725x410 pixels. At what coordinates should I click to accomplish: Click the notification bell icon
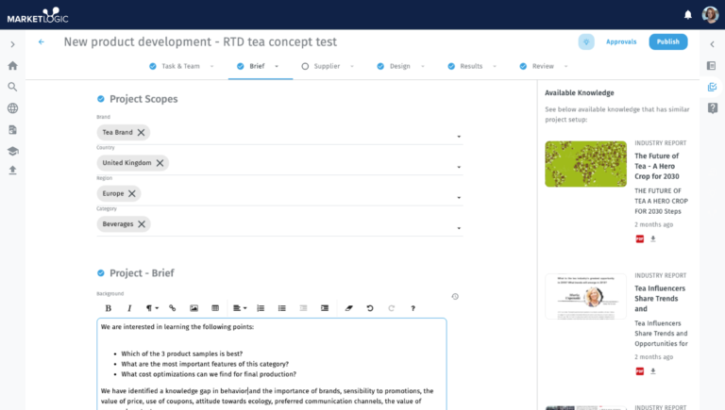point(688,15)
